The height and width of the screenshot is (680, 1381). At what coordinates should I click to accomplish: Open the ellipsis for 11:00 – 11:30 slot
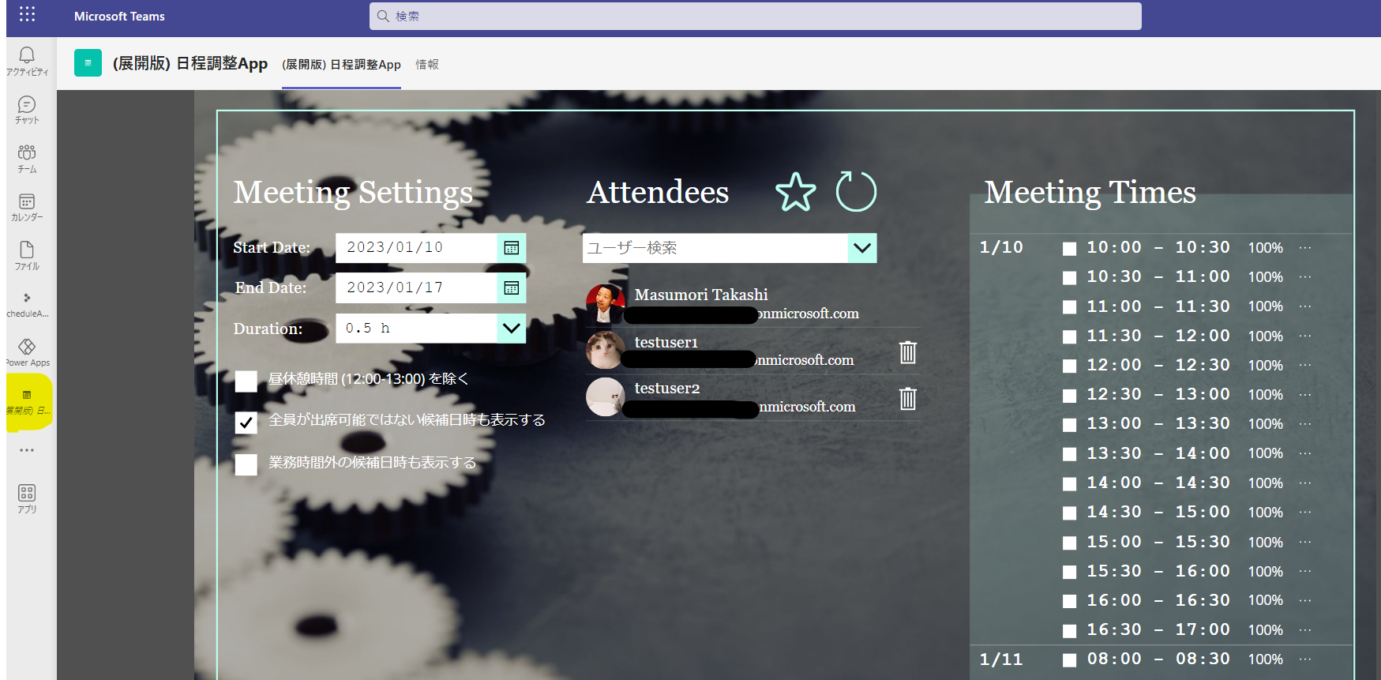pos(1305,306)
